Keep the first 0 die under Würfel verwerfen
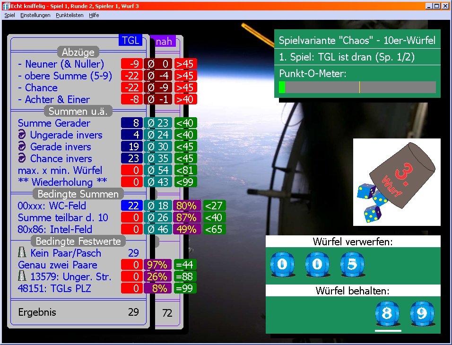452x345 pixels. [283, 264]
